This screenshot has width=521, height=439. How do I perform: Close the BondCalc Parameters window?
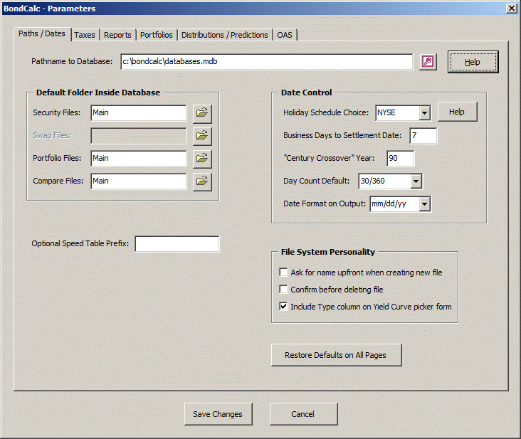[510, 8]
